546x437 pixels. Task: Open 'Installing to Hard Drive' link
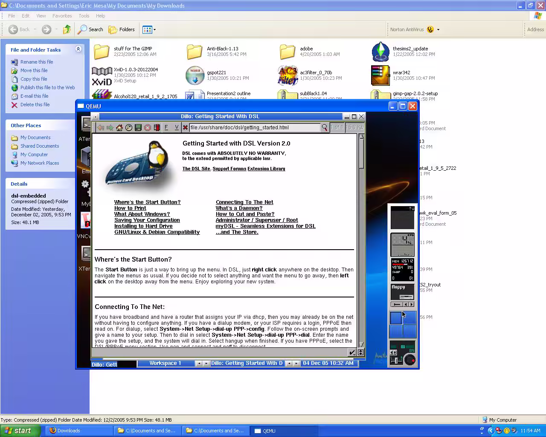(143, 226)
